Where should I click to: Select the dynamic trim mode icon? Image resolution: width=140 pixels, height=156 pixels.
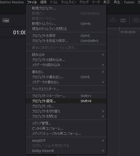click(x=113, y=20)
